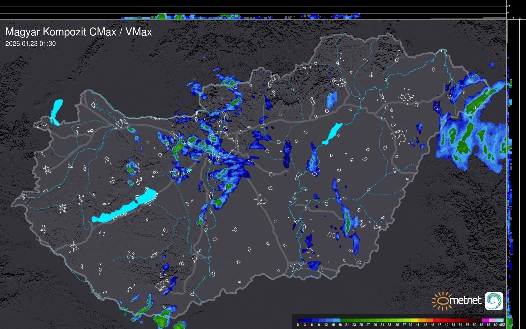
Task: Select the orange 43 dBZ legend swatch
Action: [x=428, y=320]
